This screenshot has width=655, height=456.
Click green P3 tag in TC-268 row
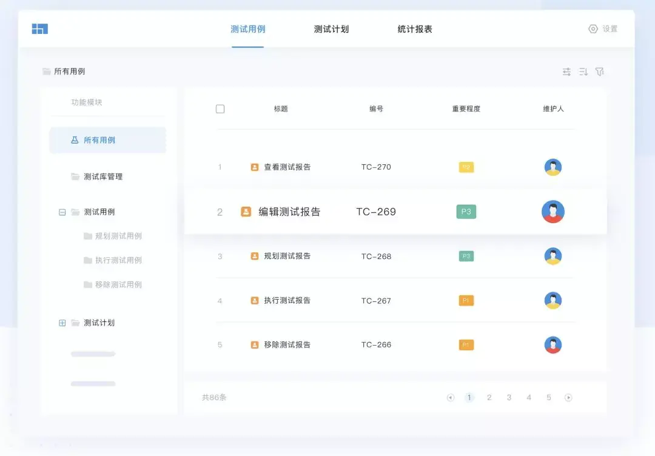(x=466, y=256)
